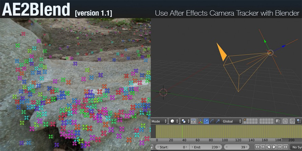Jump to next keyframe
Screen dimensions: 302x151
(x=280, y=147)
